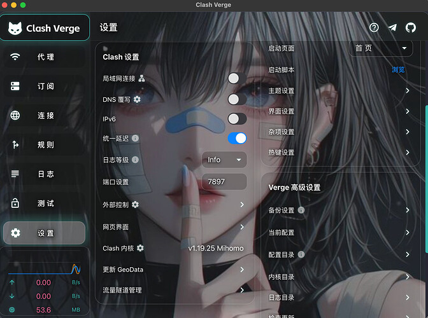Click the Verge 高级设置 heading
This screenshot has width=428, height=318.
(294, 188)
